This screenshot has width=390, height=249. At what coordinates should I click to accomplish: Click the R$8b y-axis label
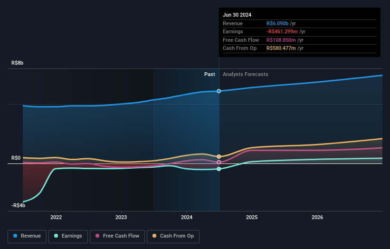18,63
